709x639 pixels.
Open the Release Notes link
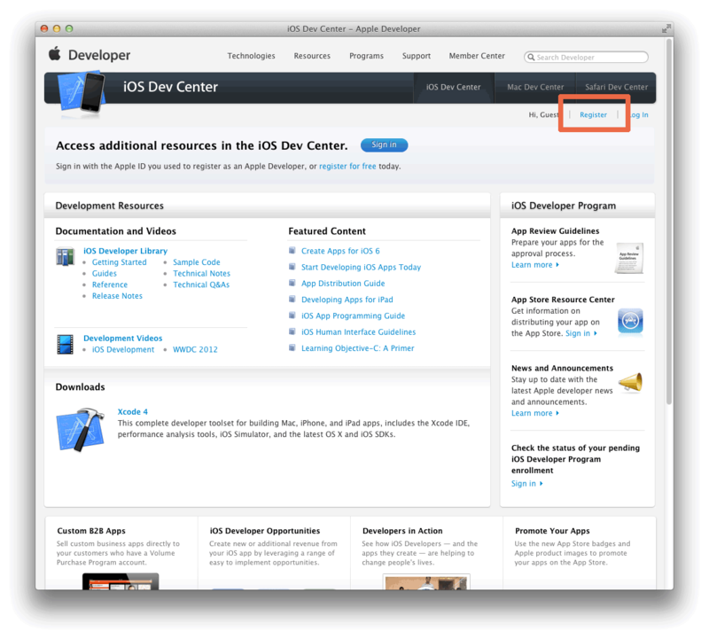[x=117, y=296]
